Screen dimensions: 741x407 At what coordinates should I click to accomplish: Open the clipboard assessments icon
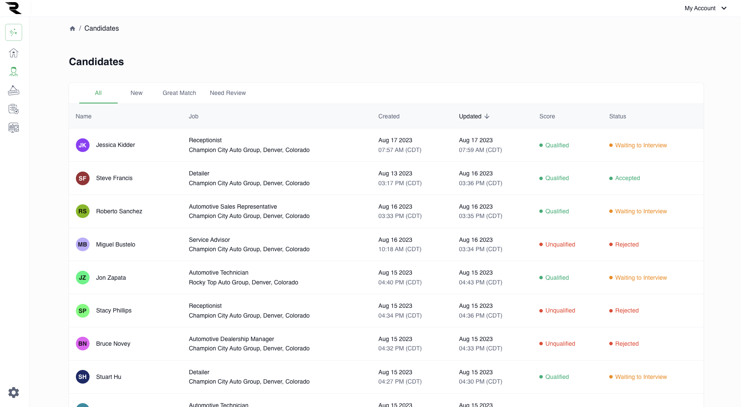pos(13,109)
